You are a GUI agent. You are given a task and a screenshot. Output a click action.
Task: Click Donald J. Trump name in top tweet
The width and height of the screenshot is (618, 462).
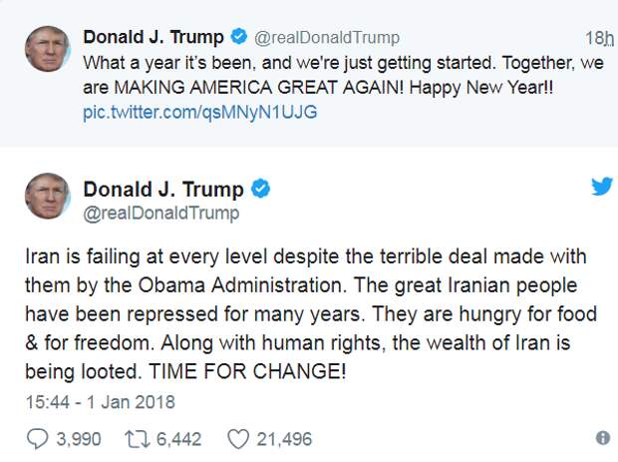click(154, 38)
